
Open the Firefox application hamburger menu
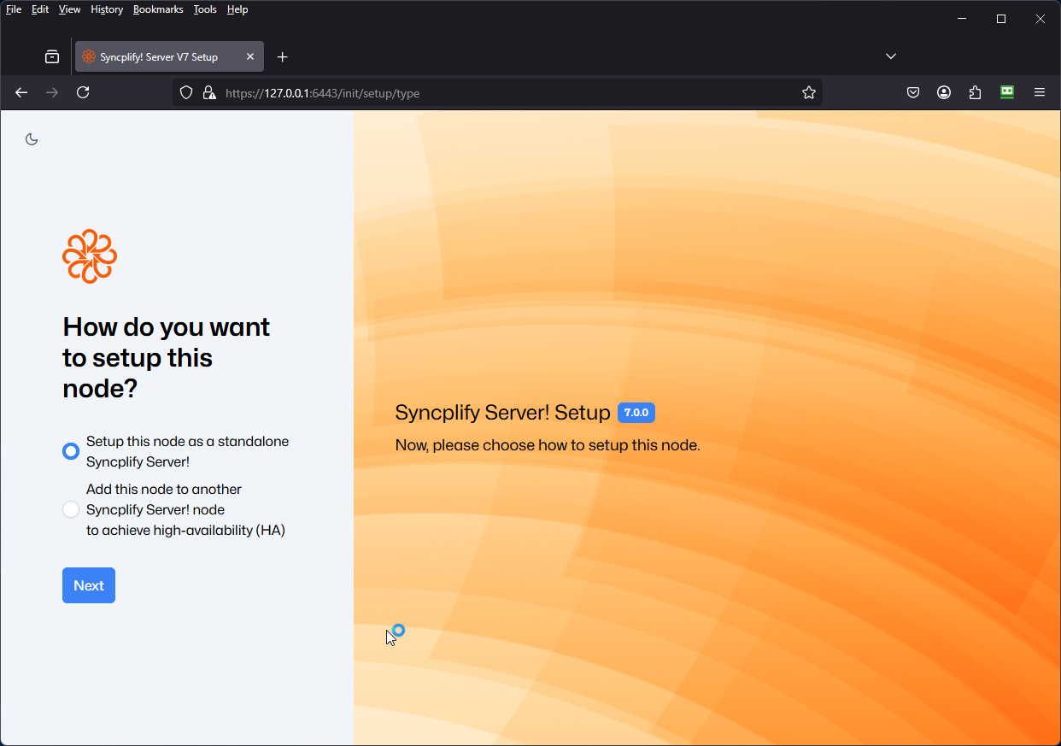coord(1040,92)
